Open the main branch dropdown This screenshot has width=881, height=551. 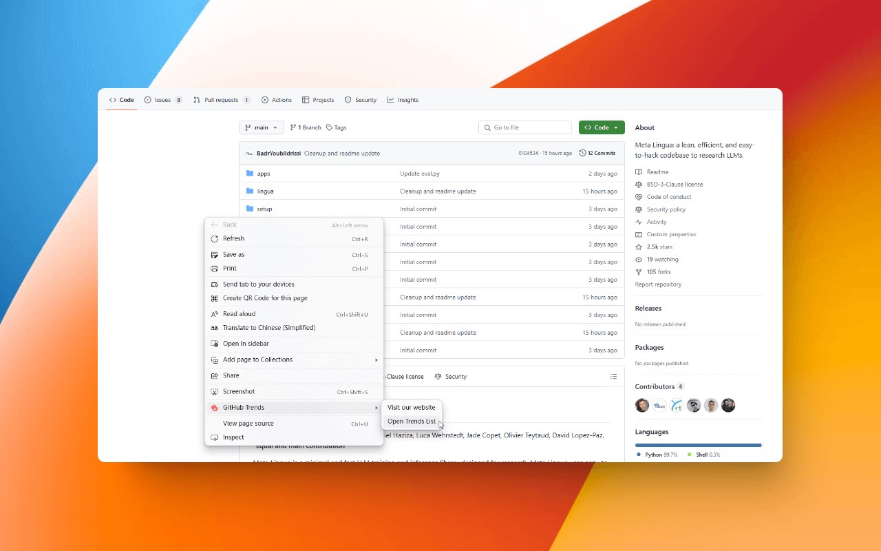tap(262, 127)
